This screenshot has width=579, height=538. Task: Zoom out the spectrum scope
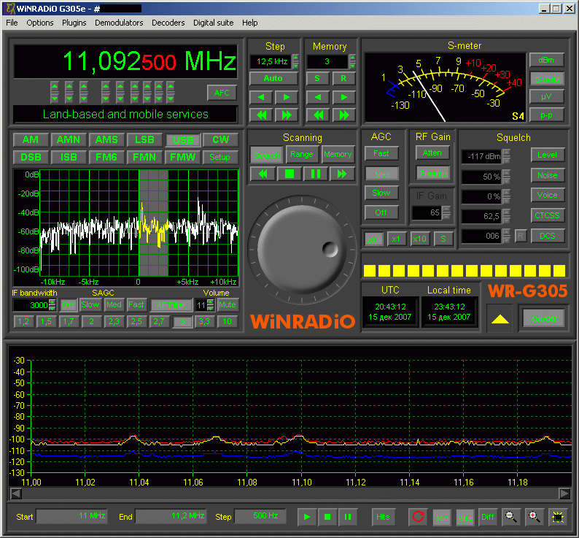tap(511, 517)
